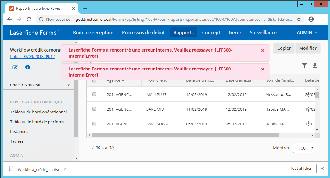330x178 pixels.
Task: Click the 11/02/2019 date cell
Action: (x=196, y=109)
